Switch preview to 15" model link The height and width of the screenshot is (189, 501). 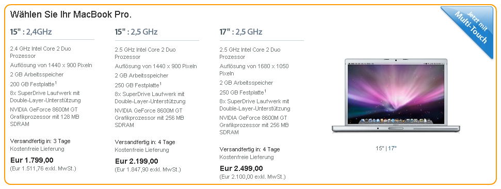[x=380, y=148]
